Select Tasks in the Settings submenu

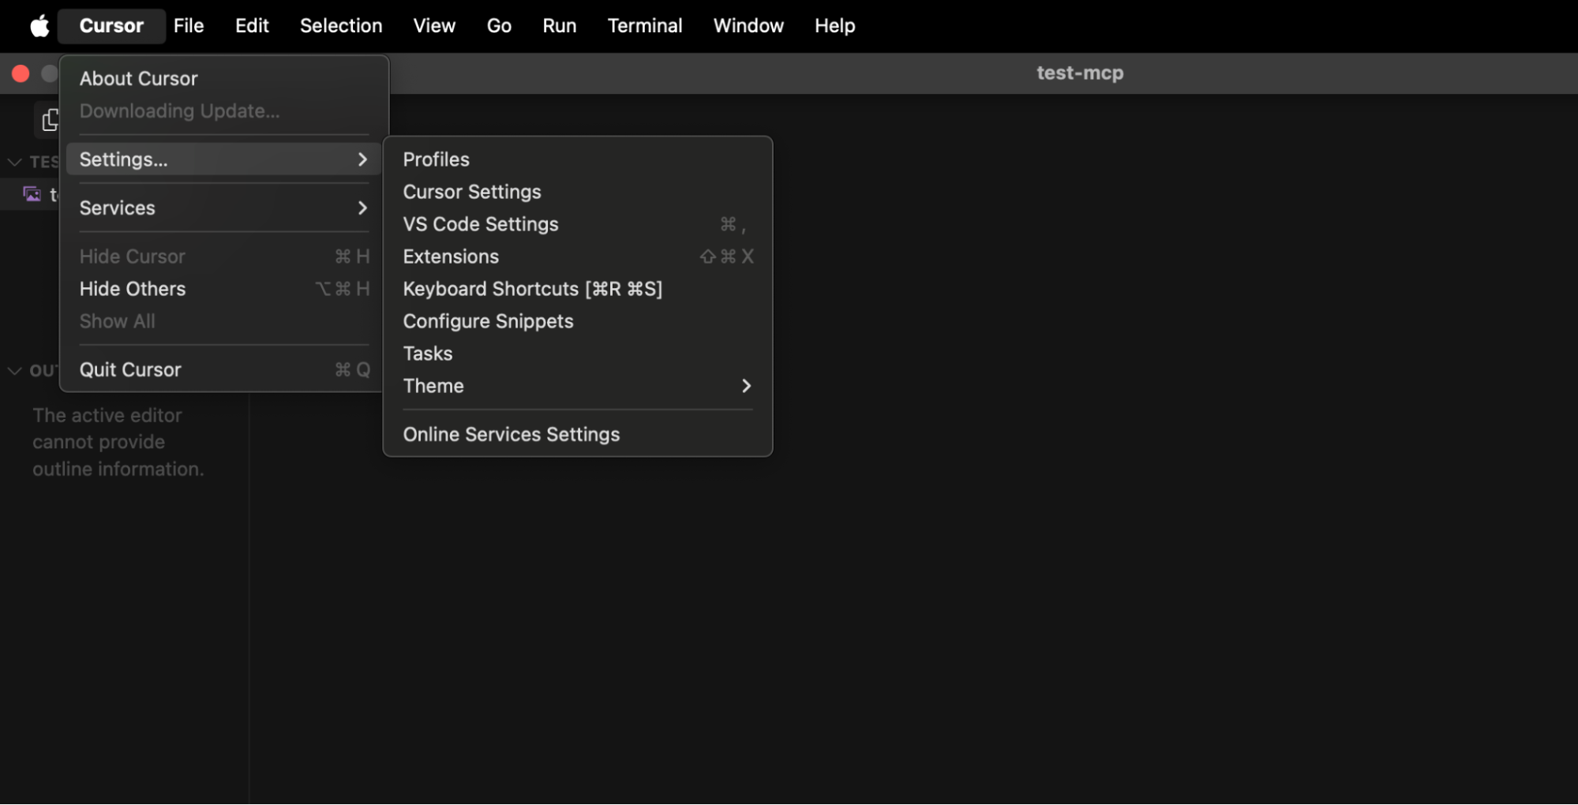pyautogui.click(x=578, y=354)
